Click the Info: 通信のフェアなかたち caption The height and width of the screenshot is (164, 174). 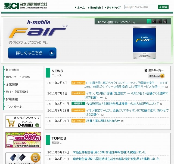point(117,22)
